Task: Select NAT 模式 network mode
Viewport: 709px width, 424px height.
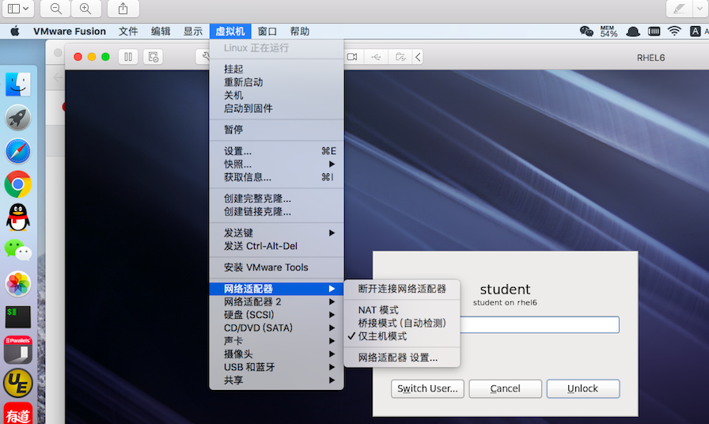Action: 378,310
